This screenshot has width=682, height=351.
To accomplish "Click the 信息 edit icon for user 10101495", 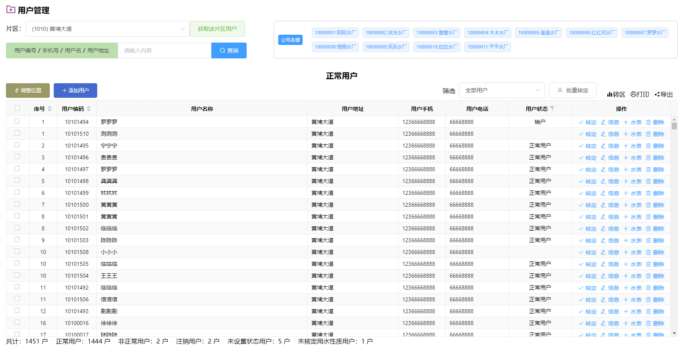I will (603, 146).
